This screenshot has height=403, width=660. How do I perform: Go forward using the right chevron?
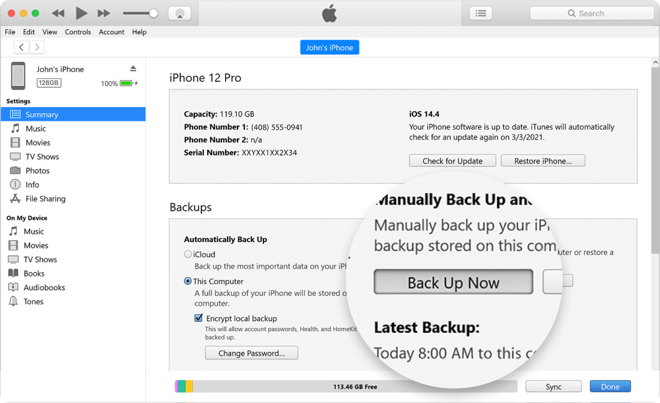coord(37,48)
